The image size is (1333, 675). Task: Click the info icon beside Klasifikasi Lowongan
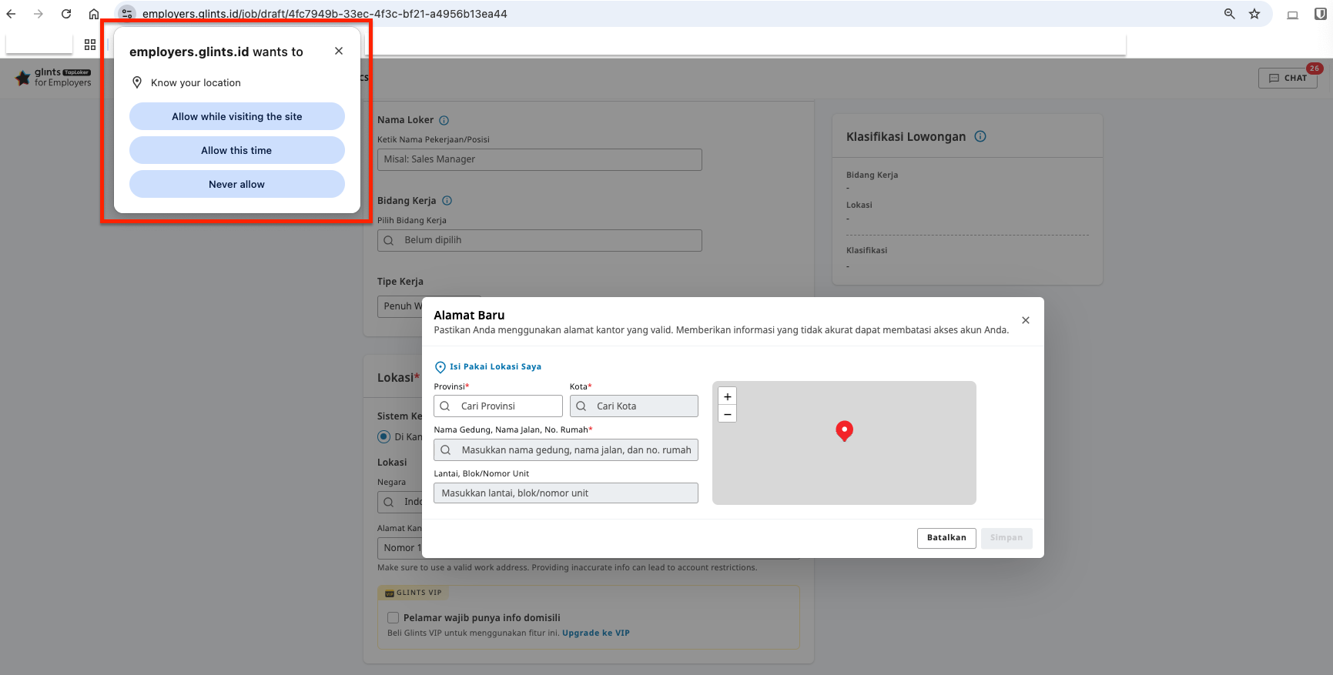tap(980, 136)
